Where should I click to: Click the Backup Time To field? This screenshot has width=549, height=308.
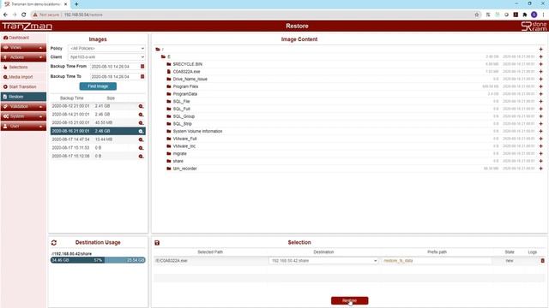pos(114,76)
